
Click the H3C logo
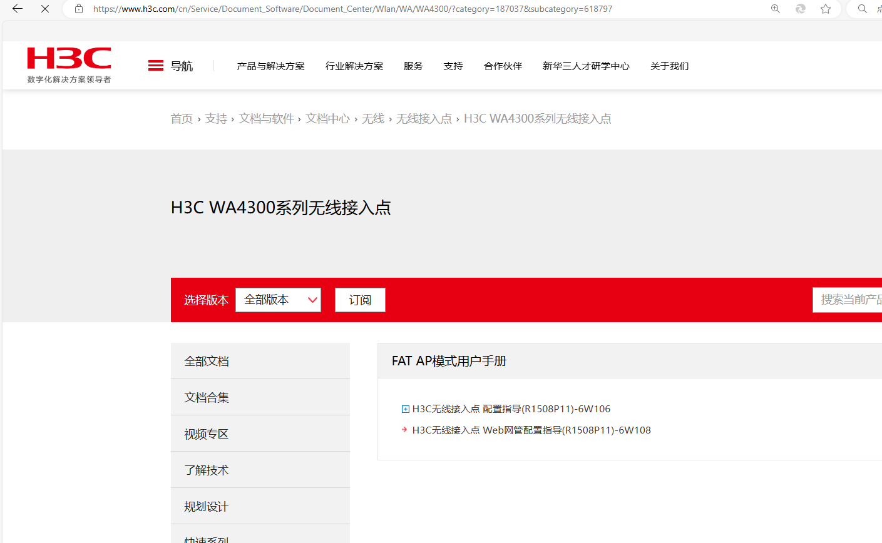(x=69, y=58)
